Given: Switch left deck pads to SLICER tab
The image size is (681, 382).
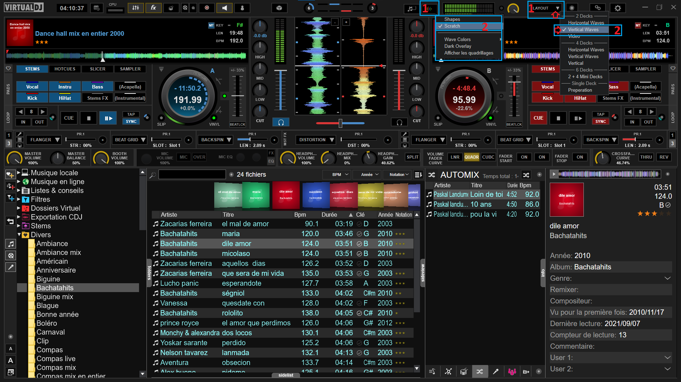Looking at the screenshot, I should click(98, 69).
